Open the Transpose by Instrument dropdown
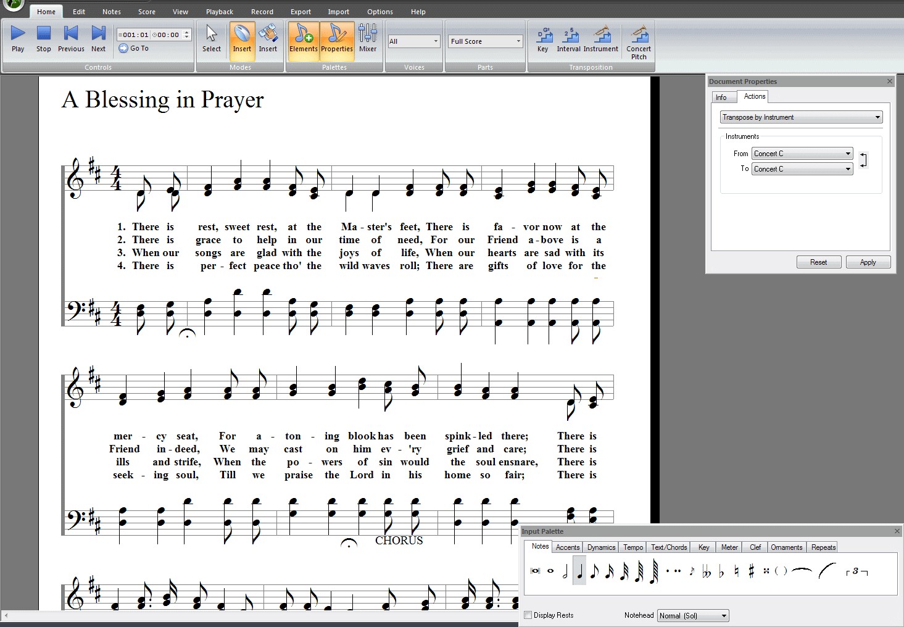This screenshot has width=904, height=627. pos(801,117)
